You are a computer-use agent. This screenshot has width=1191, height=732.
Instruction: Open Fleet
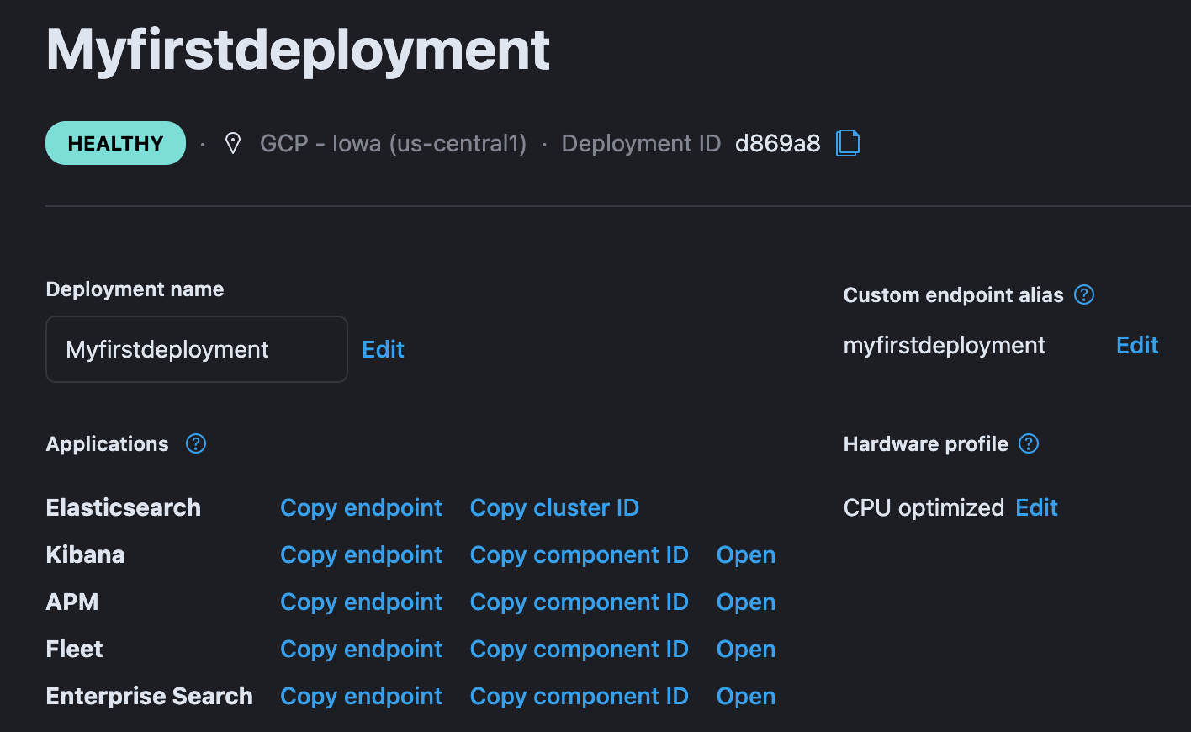[x=746, y=649]
